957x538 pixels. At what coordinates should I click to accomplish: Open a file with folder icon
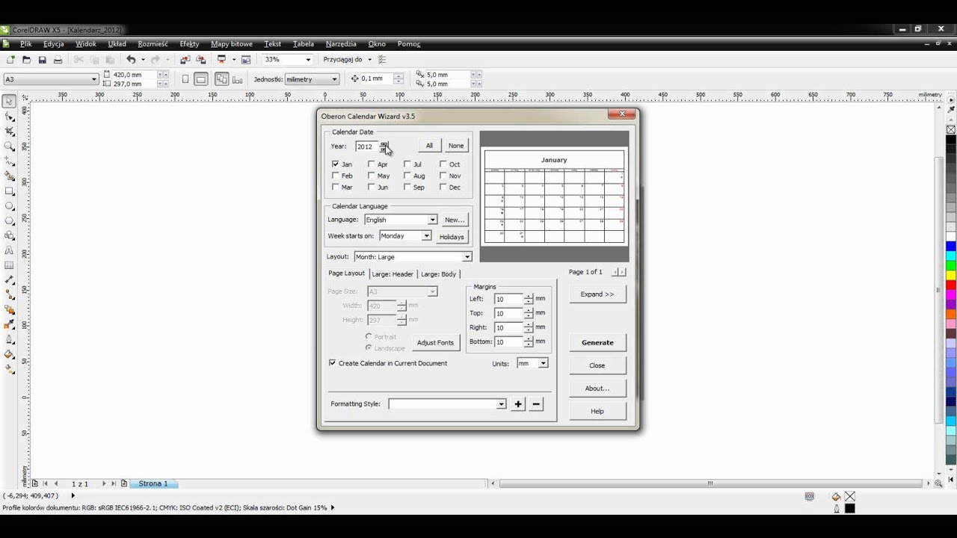tap(26, 60)
